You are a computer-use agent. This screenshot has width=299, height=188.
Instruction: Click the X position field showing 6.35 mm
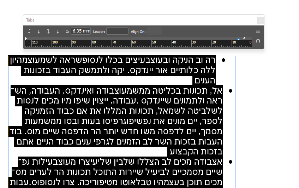(81, 31)
